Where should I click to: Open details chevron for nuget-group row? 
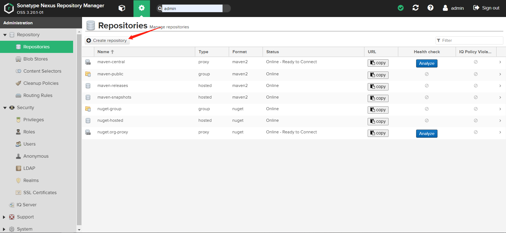point(500,109)
